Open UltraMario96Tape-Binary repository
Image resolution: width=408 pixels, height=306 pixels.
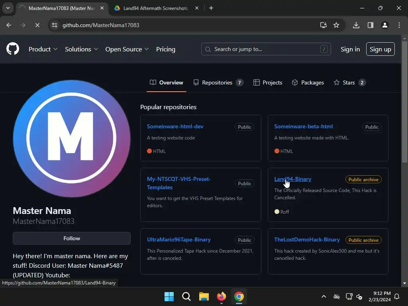tap(179, 239)
